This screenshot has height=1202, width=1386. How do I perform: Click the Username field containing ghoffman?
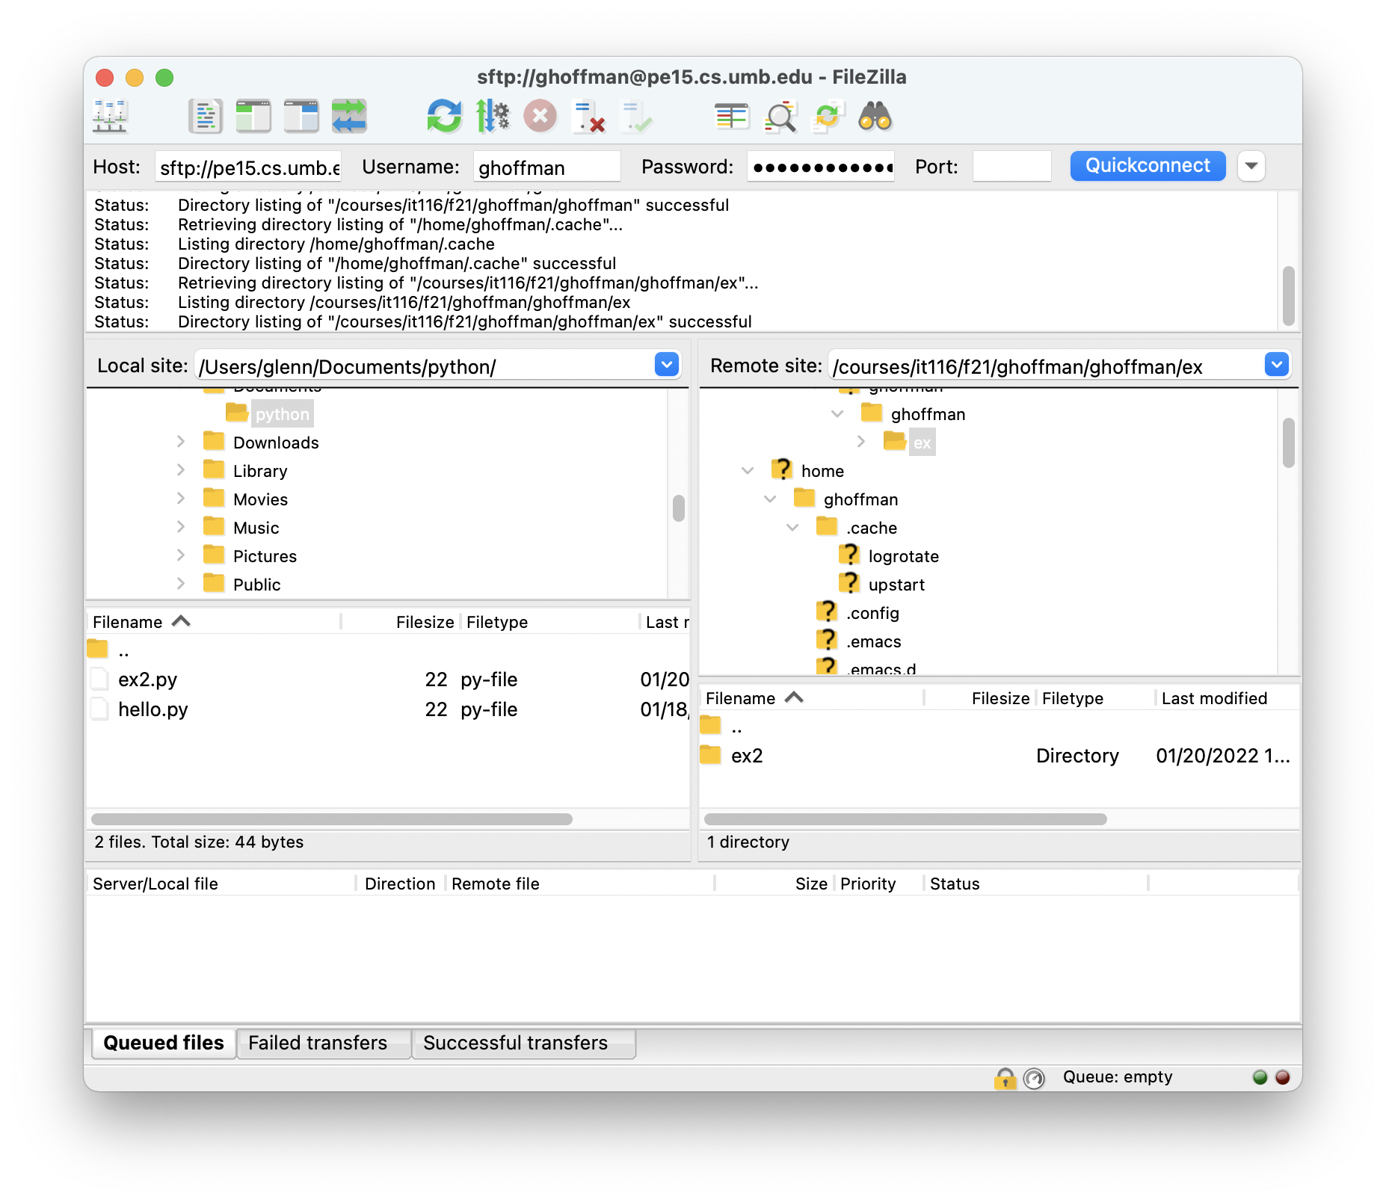(x=546, y=167)
